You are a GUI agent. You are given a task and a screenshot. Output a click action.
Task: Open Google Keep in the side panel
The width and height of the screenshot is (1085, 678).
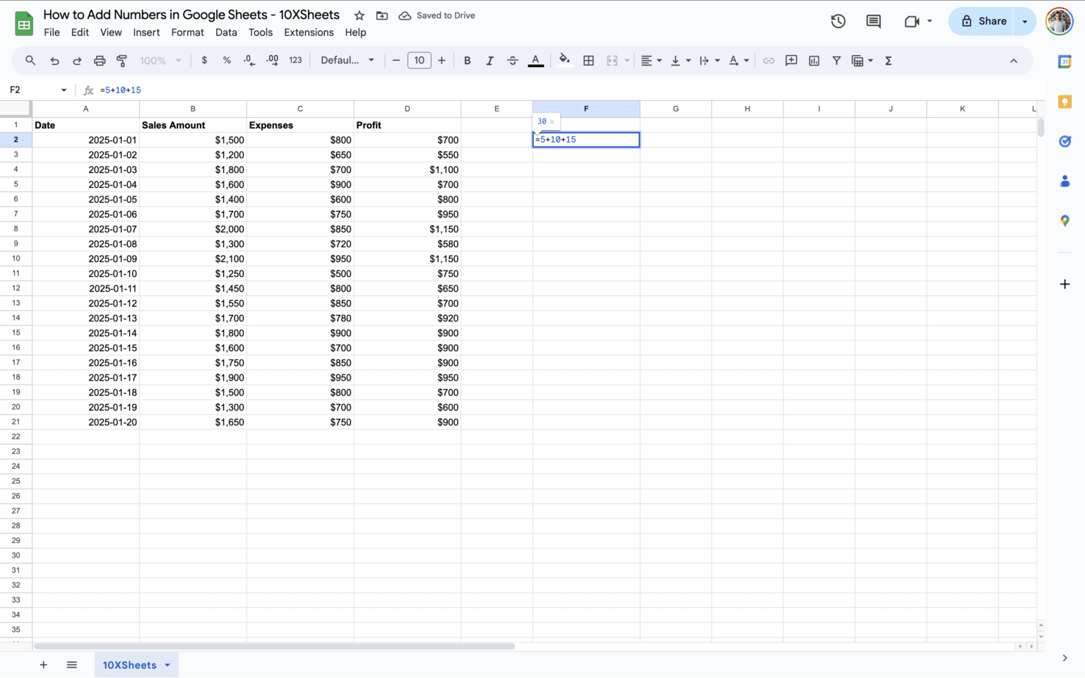point(1065,101)
